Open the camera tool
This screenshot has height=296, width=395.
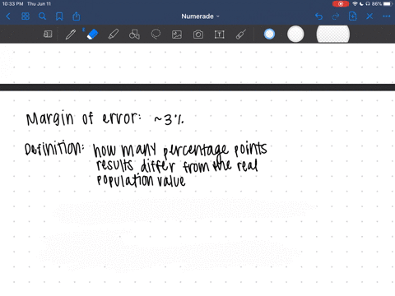pyautogui.click(x=198, y=35)
